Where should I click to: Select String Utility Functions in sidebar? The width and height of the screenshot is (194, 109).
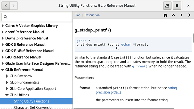click(31, 101)
